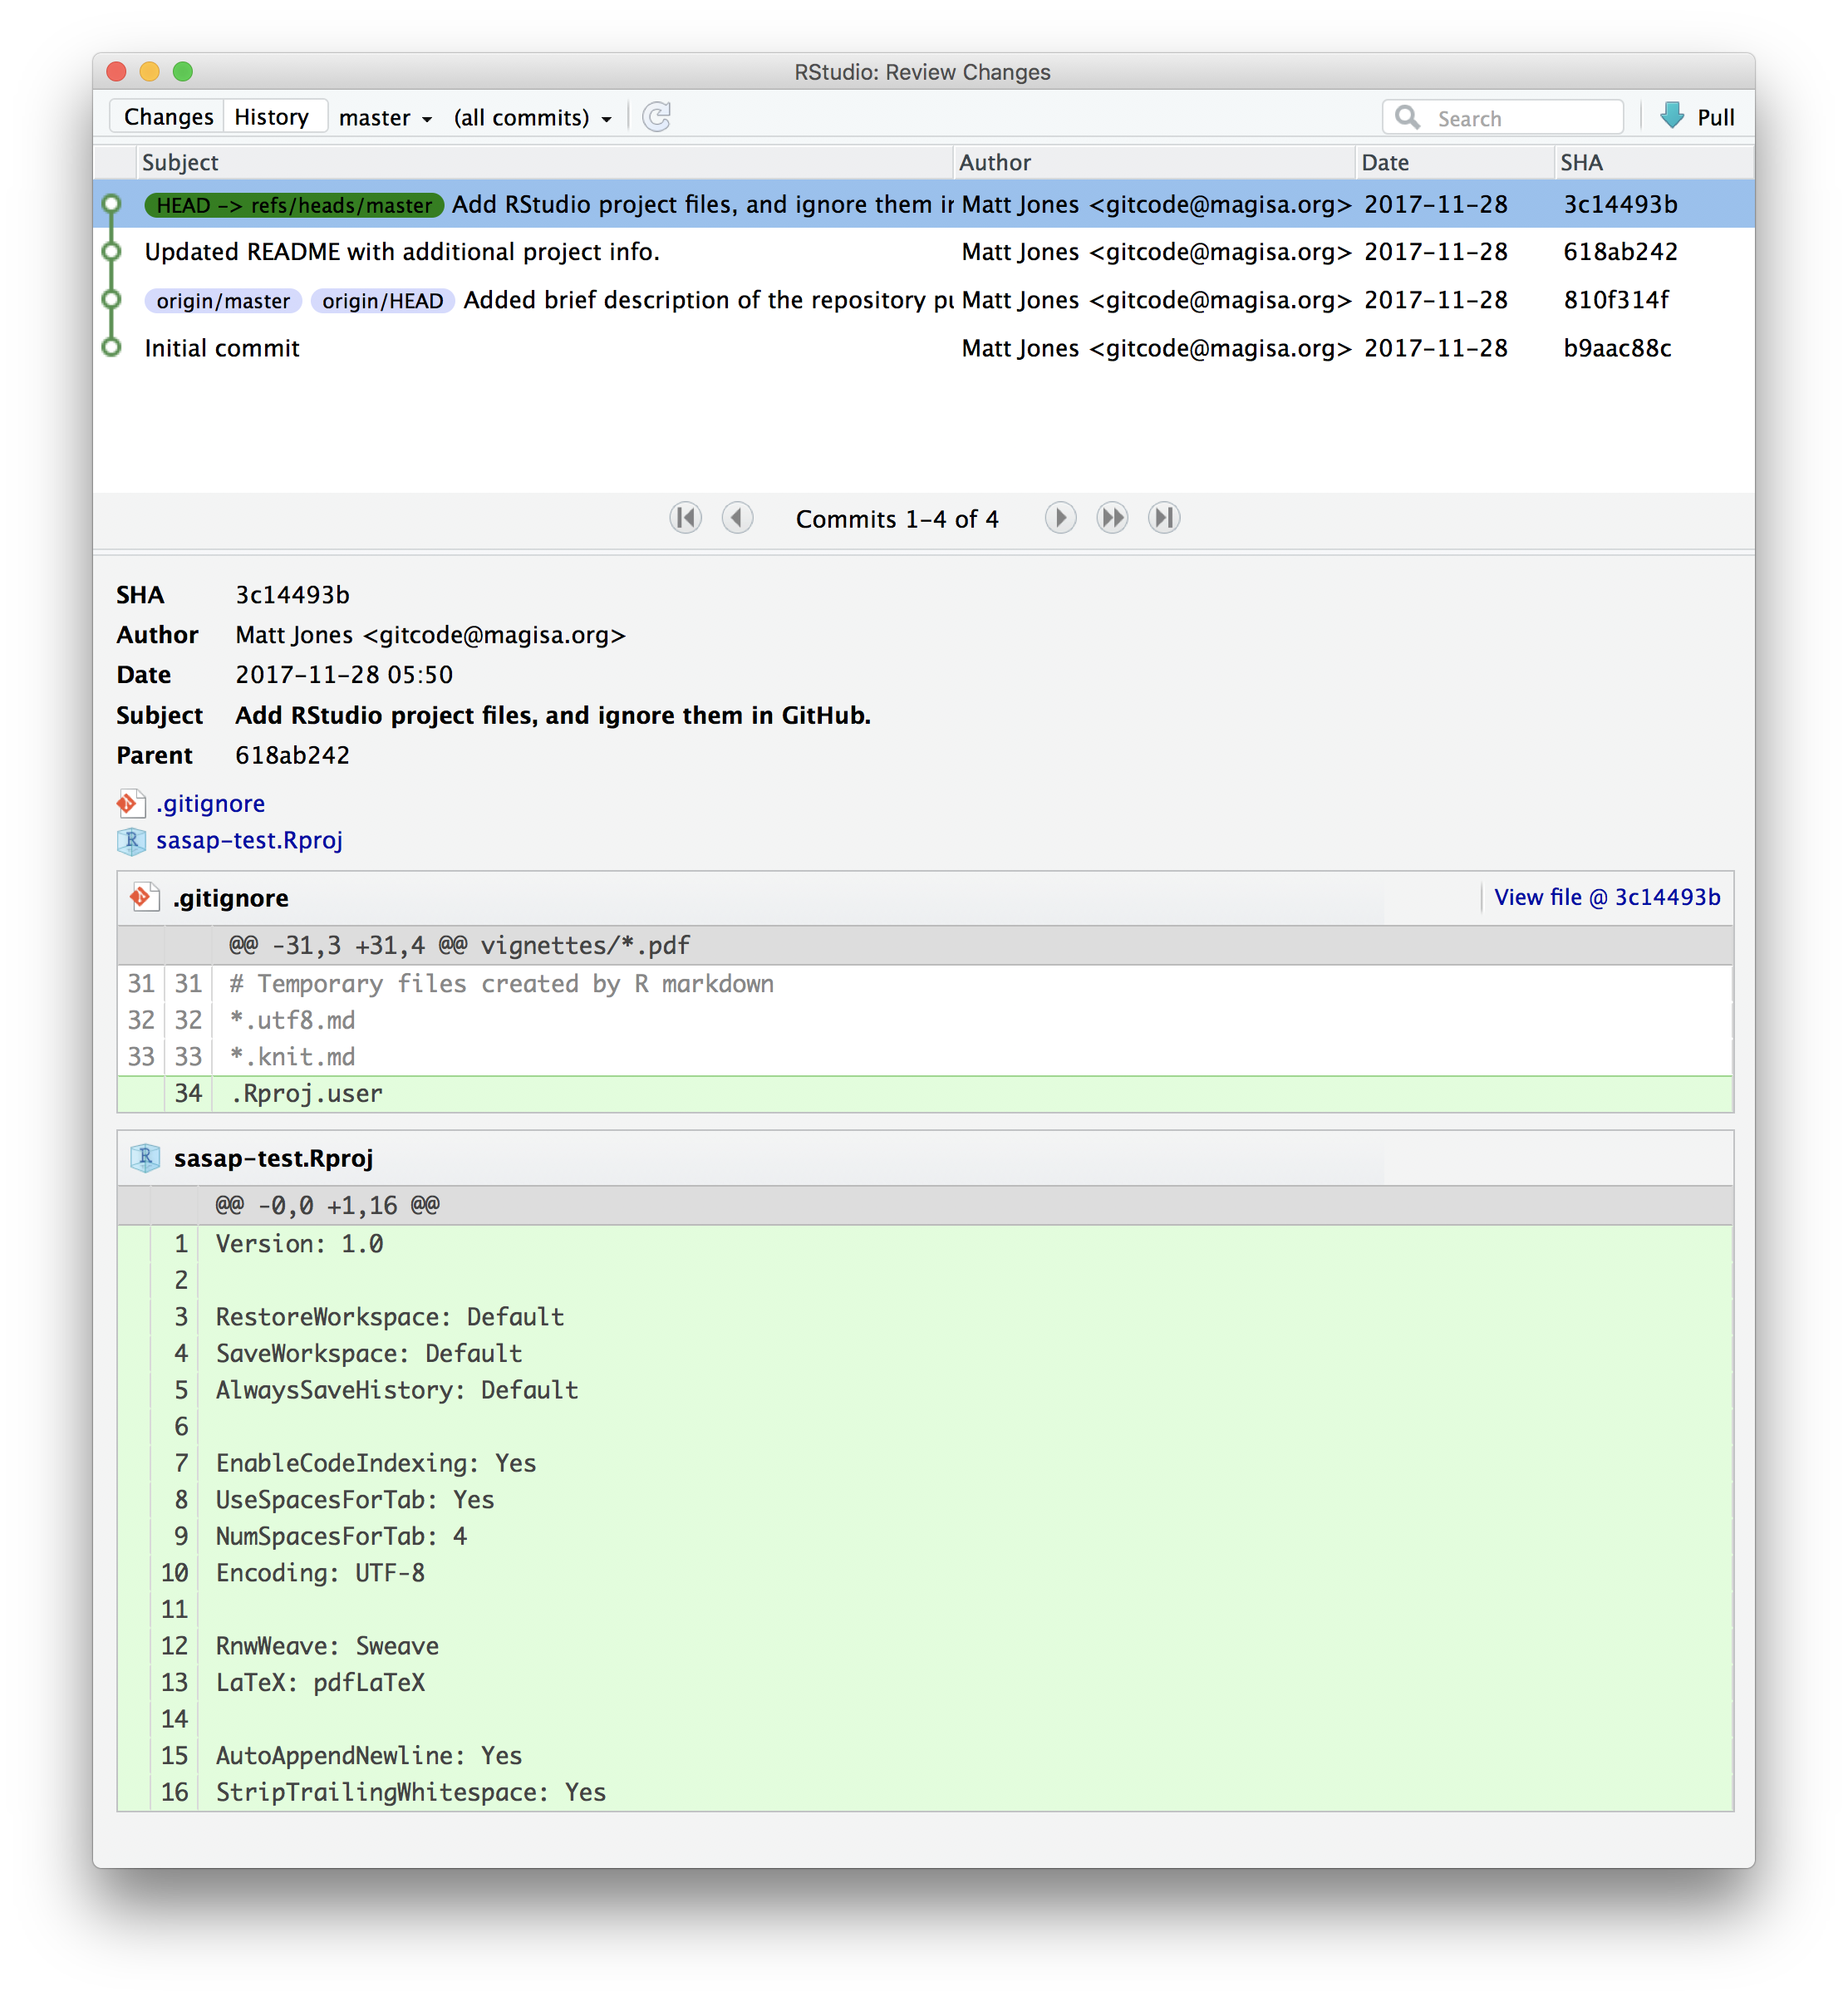Click the line 'LaTeX: pdfLaTeX'
The height and width of the screenshot is (2001, 1848).
click(x=925, y=1682)
